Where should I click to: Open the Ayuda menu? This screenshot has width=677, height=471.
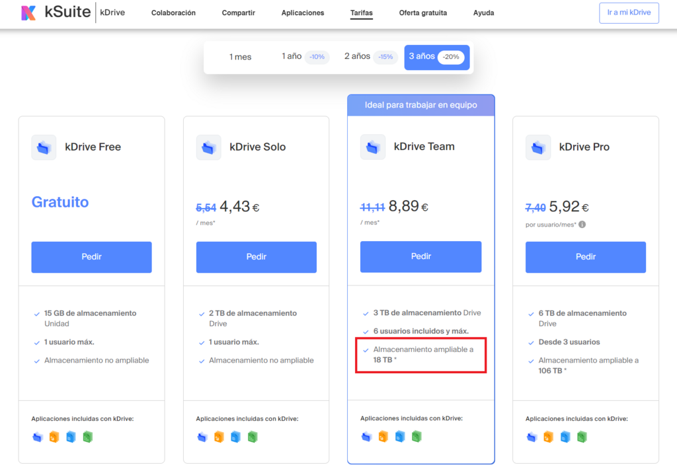(x=483, y=13)
